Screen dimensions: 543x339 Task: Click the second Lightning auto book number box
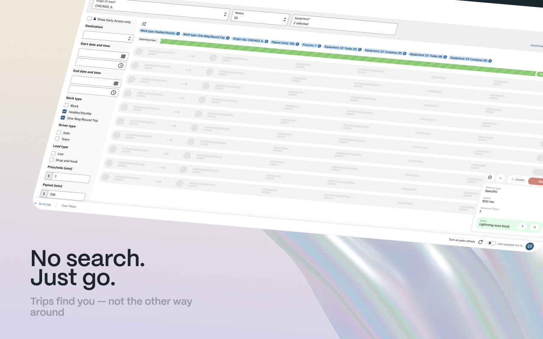point(534,227)
